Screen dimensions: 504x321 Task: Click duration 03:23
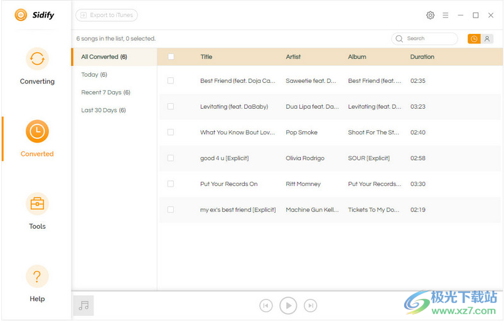tap(418, 106)
